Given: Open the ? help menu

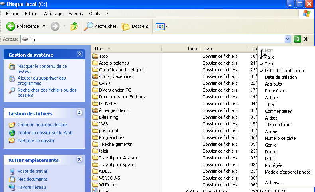Looking at the screenshot, I should 107,14.
